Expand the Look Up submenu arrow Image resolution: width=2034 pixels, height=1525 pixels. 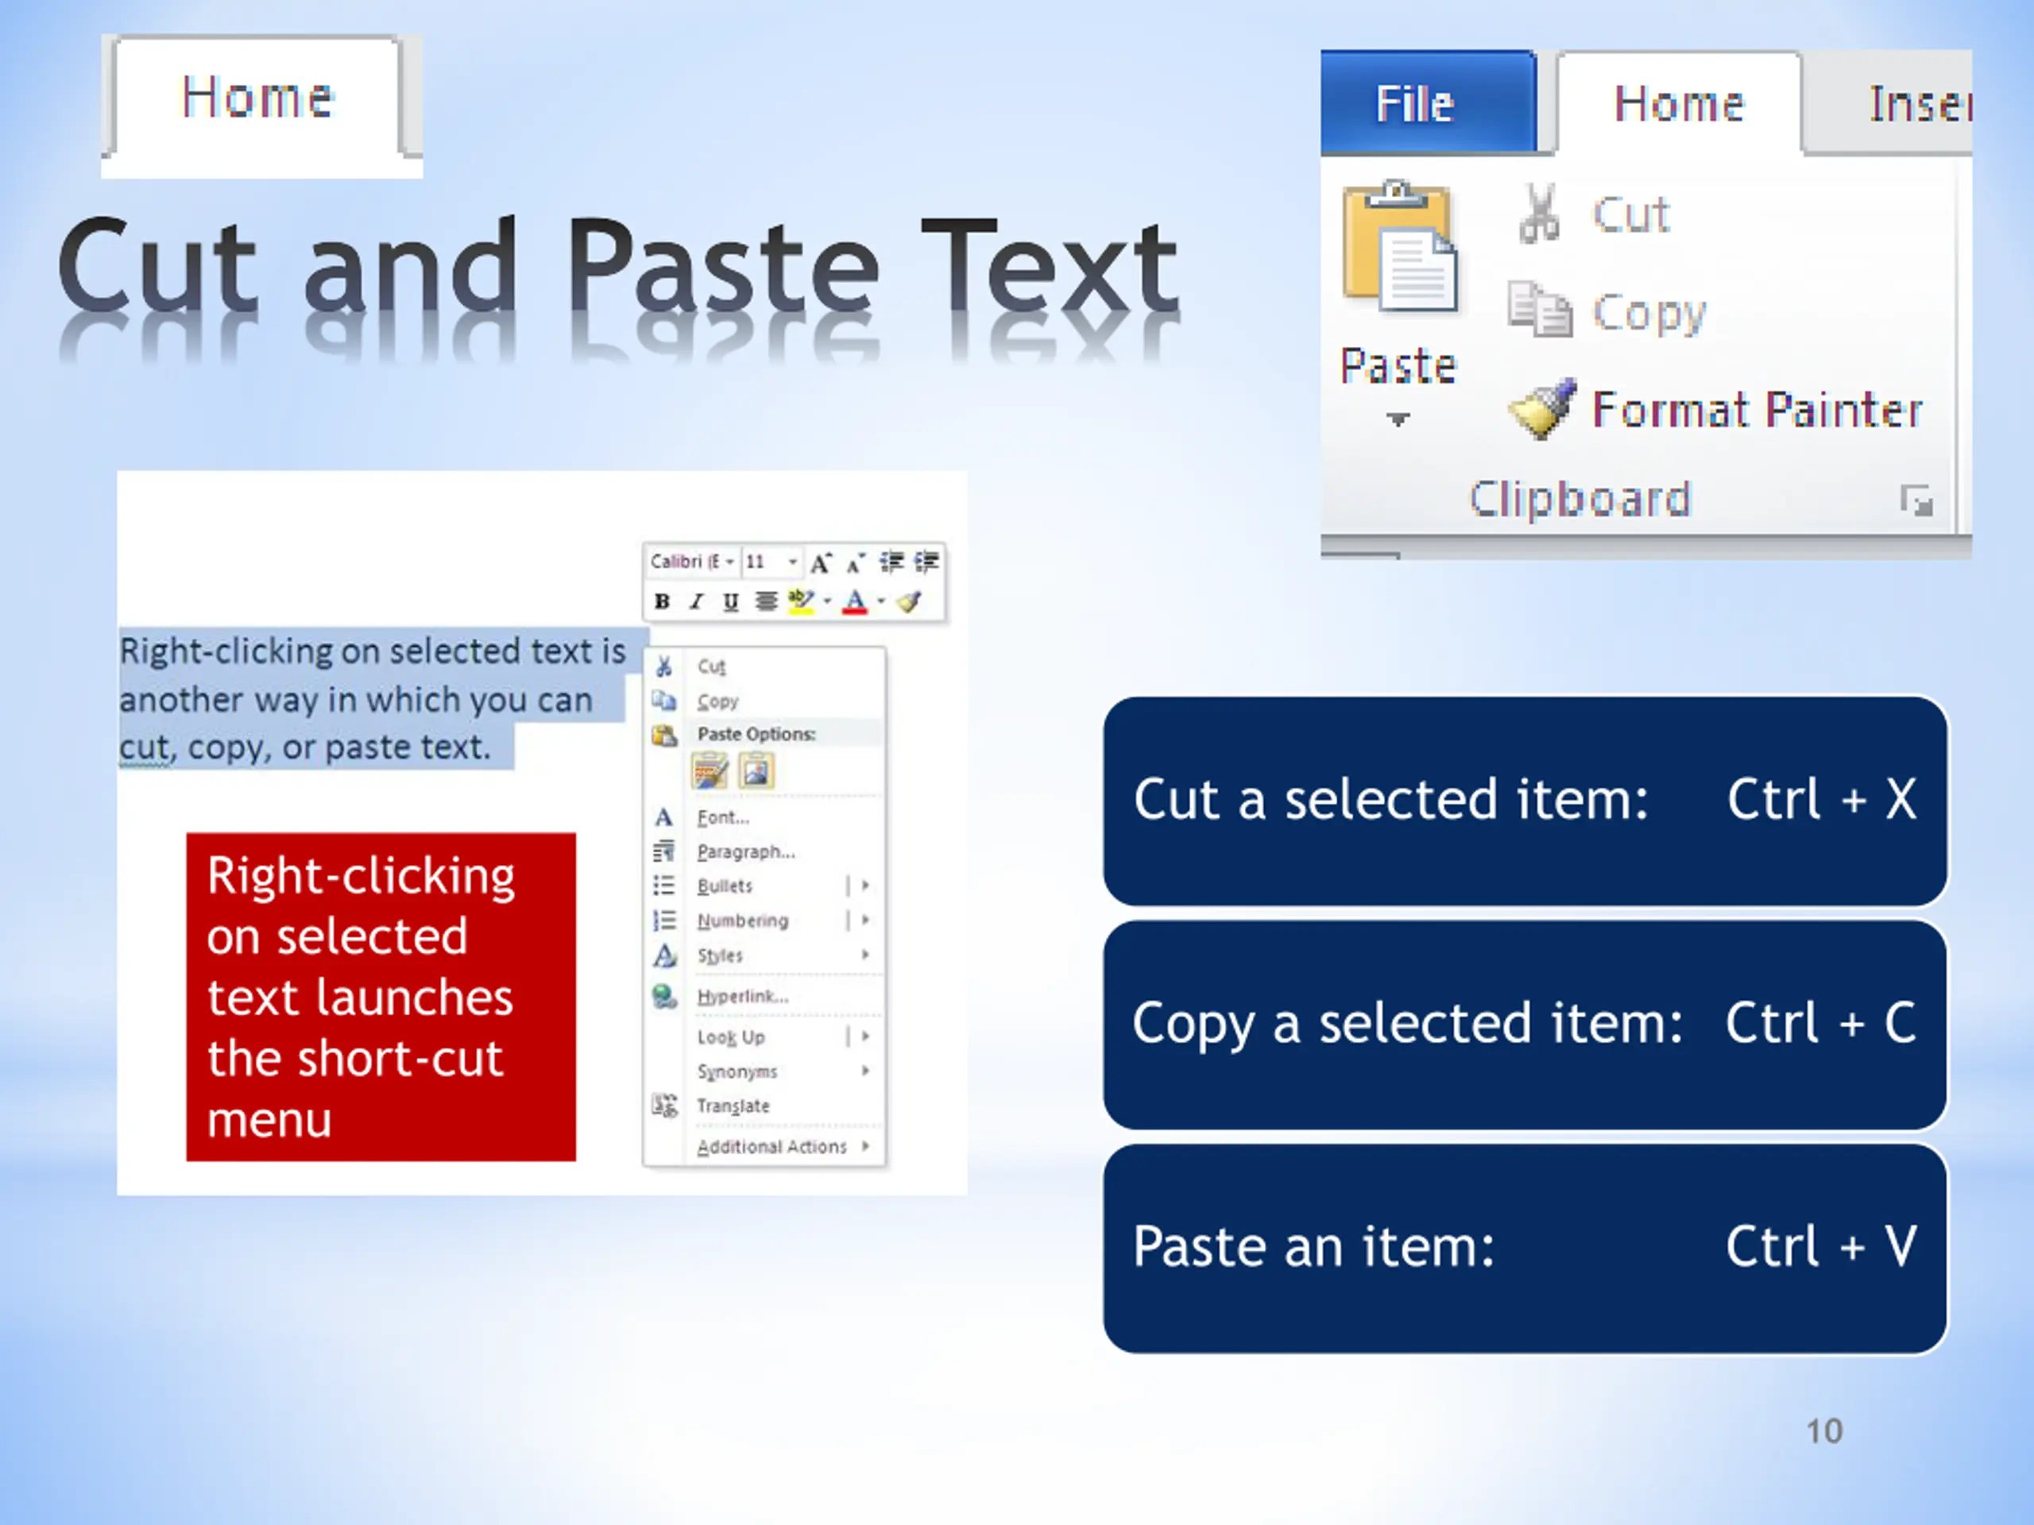[x=865, y=1037]
